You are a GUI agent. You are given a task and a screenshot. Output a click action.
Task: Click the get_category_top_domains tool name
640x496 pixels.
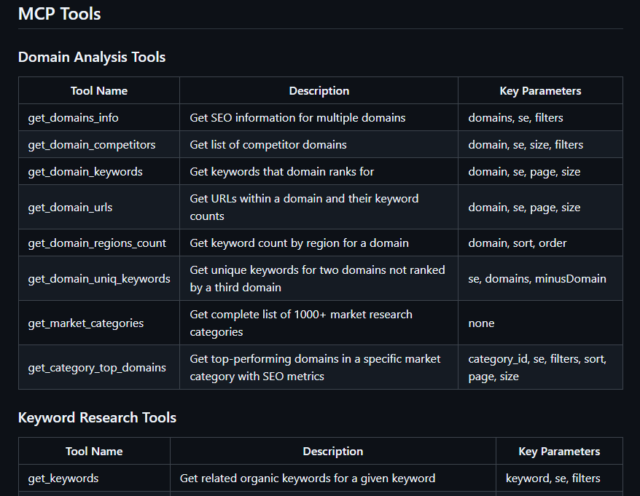point(97,368)
